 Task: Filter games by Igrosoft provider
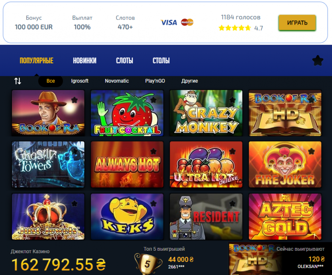pos(80,81)
